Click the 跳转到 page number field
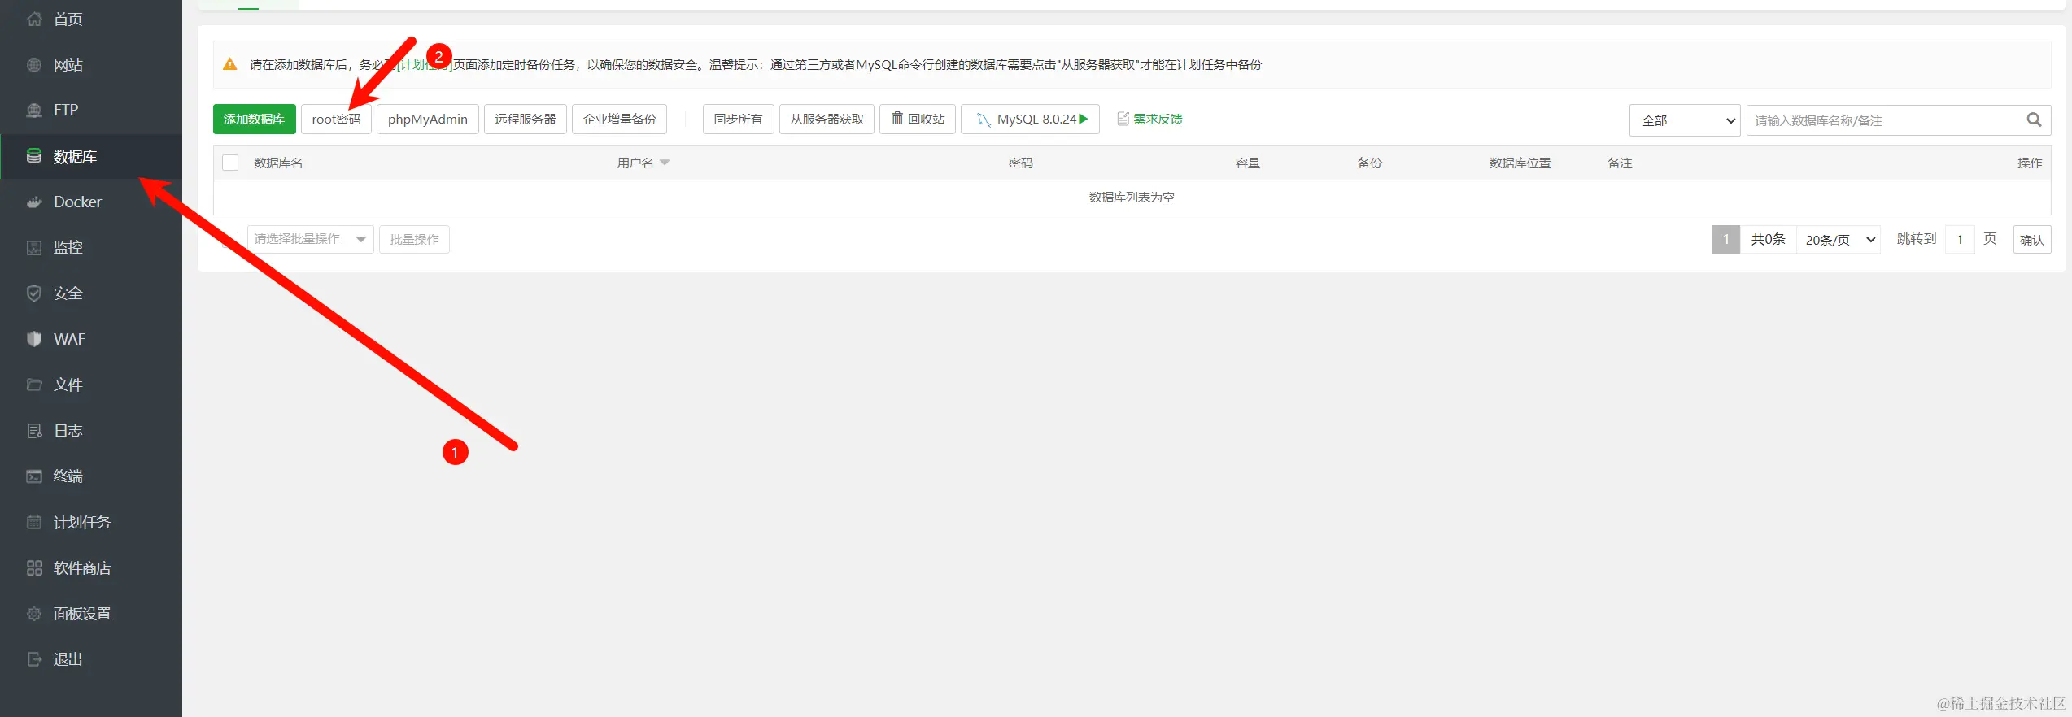Image resolution: width=2072 pixels, height=717 pixels. coord(1960,240)
